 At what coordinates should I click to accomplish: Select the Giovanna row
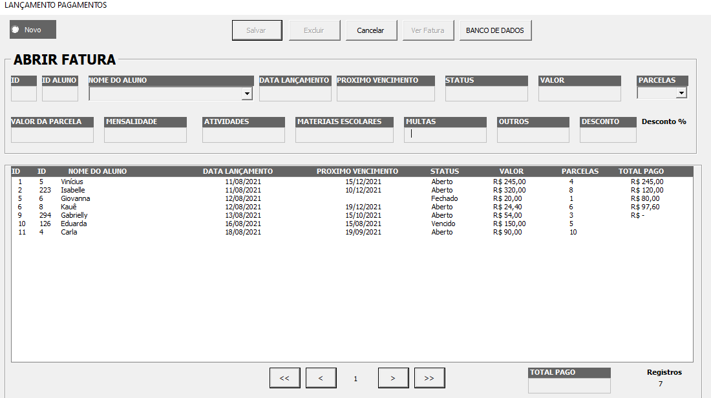click(x=352, y=198)
